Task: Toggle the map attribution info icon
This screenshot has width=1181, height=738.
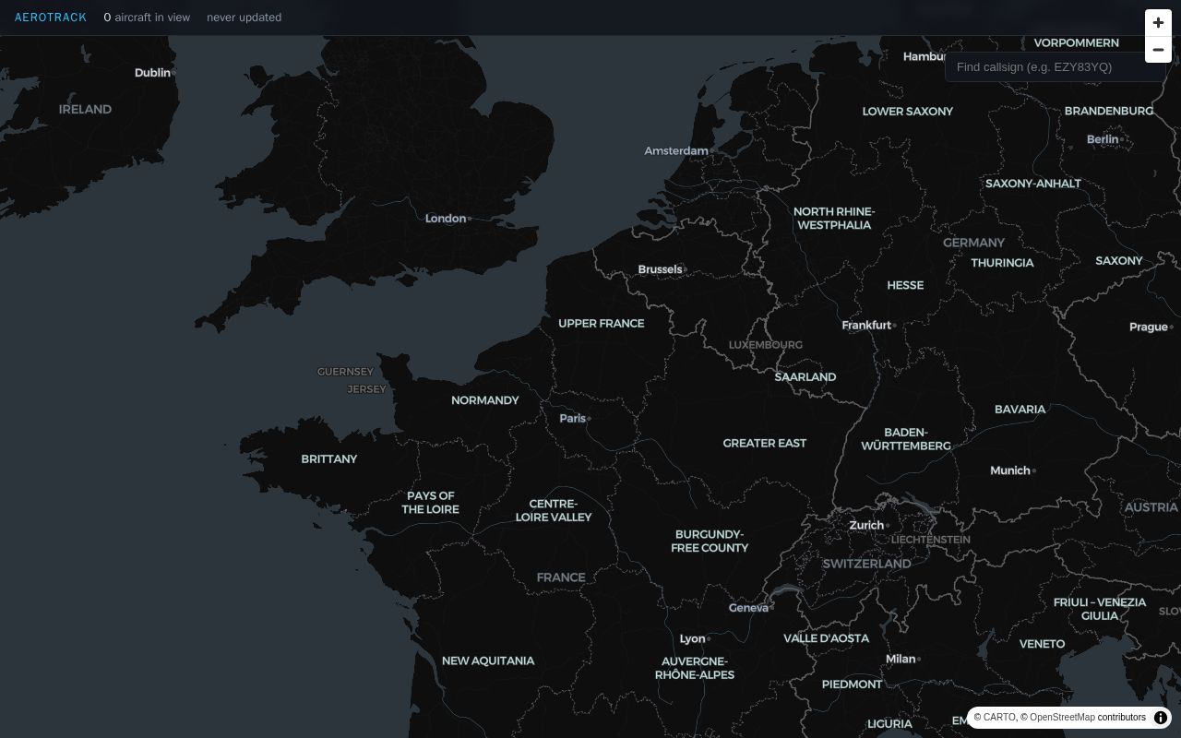Action: point(1161,717)
